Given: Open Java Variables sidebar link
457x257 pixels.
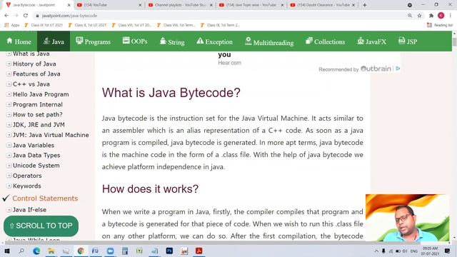Looking at the screenshot, I should (34, 145).
